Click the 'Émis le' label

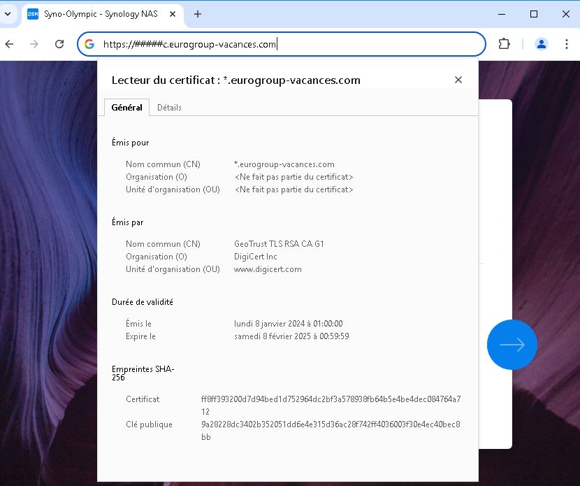138,324
